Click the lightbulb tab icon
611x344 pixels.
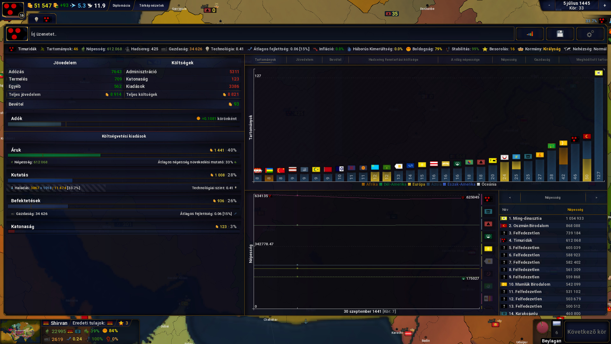point(36,19)
